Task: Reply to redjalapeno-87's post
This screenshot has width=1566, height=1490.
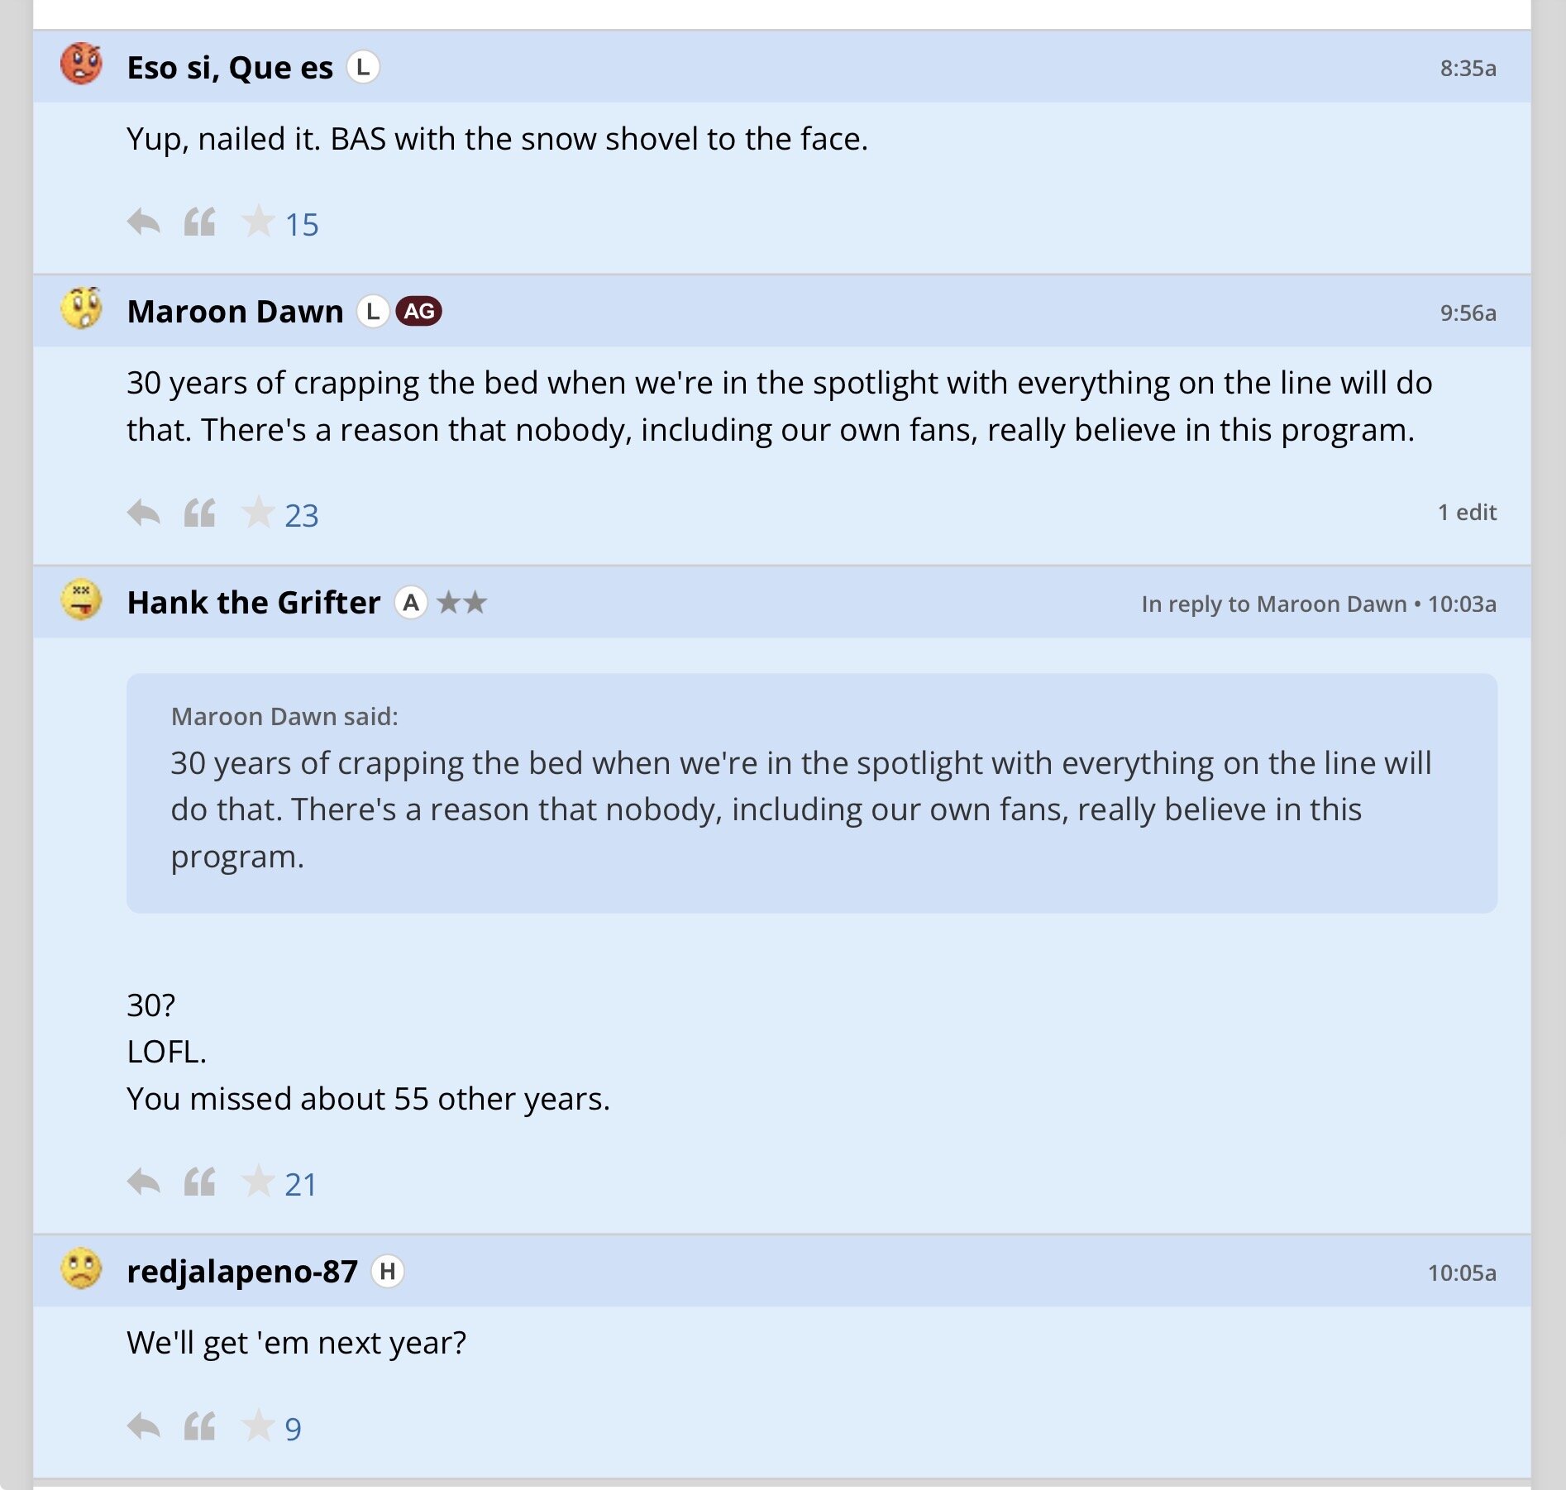Action: 144,1426
